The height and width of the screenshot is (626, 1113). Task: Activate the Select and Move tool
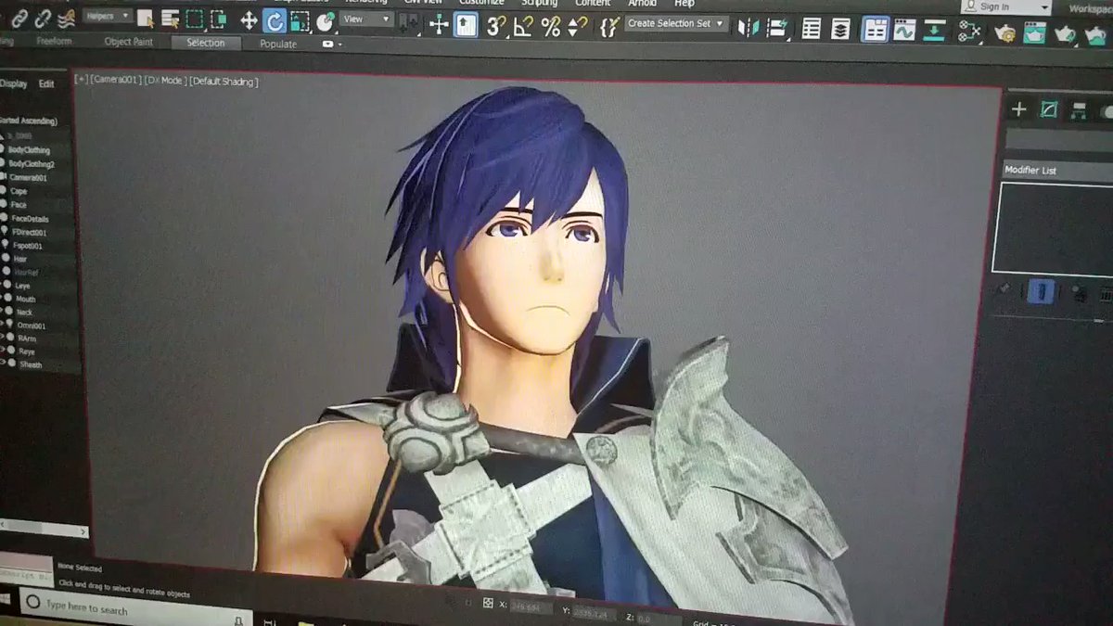coord(249,20)
